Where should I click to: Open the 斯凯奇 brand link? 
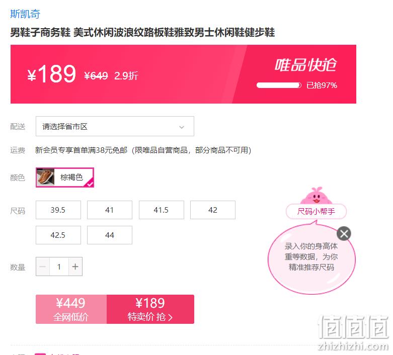coord(25,14)
